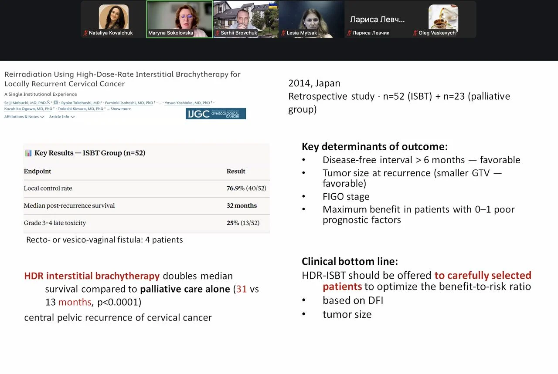Select Lesia Mytsak's video tile
The image size is (558, 374).
click(312, 19)
